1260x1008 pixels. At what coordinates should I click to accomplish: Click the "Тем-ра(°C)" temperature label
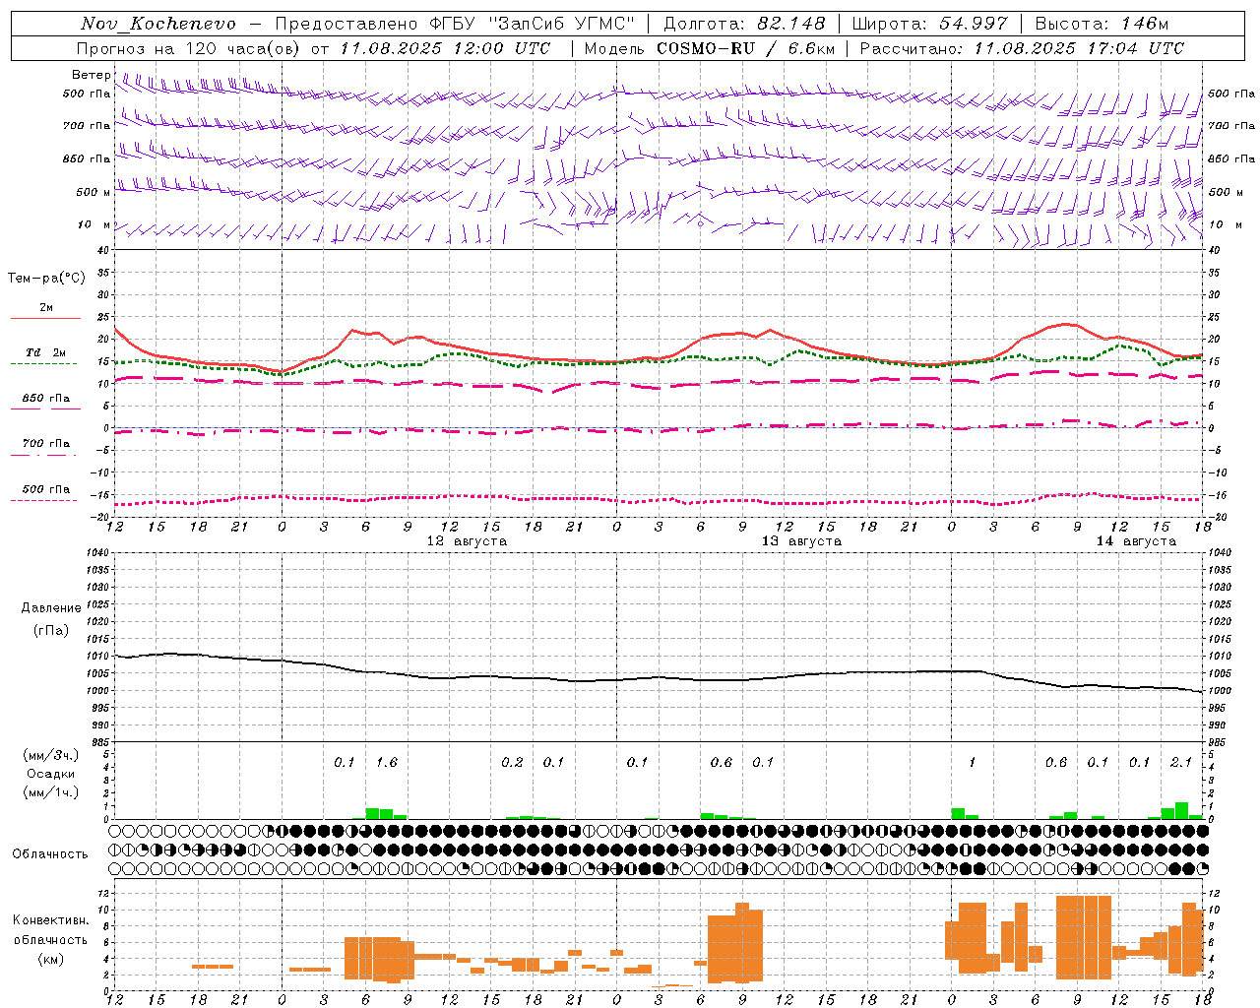pyautogui.click(x=46, y=279)
